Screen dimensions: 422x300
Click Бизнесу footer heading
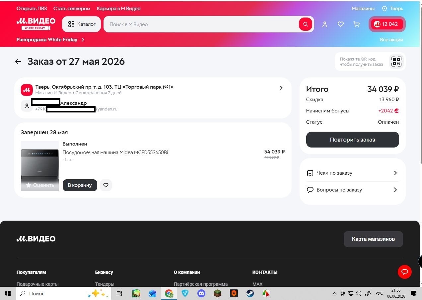(104, 272)
